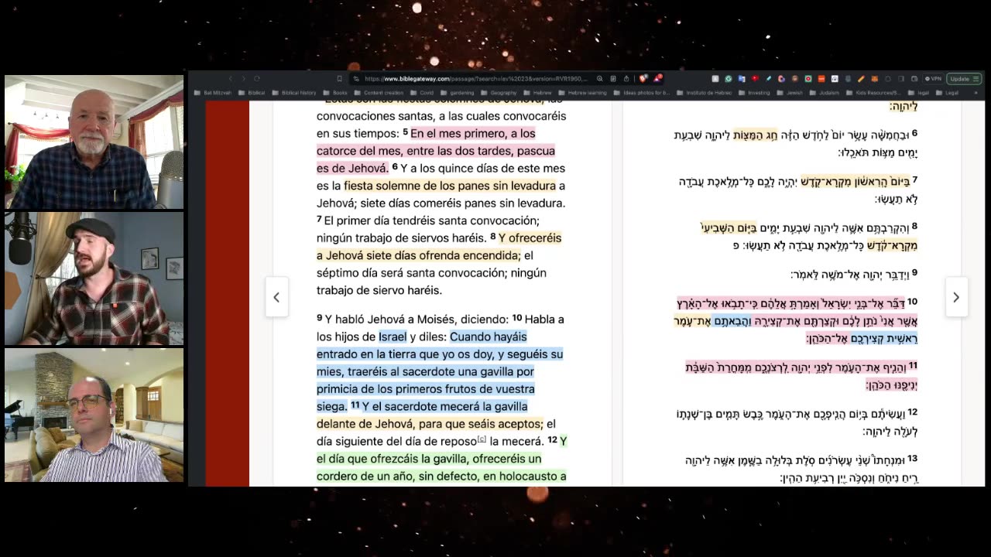
Task: Go back with the browser back arrow
Action: click(x=231, y=78)
